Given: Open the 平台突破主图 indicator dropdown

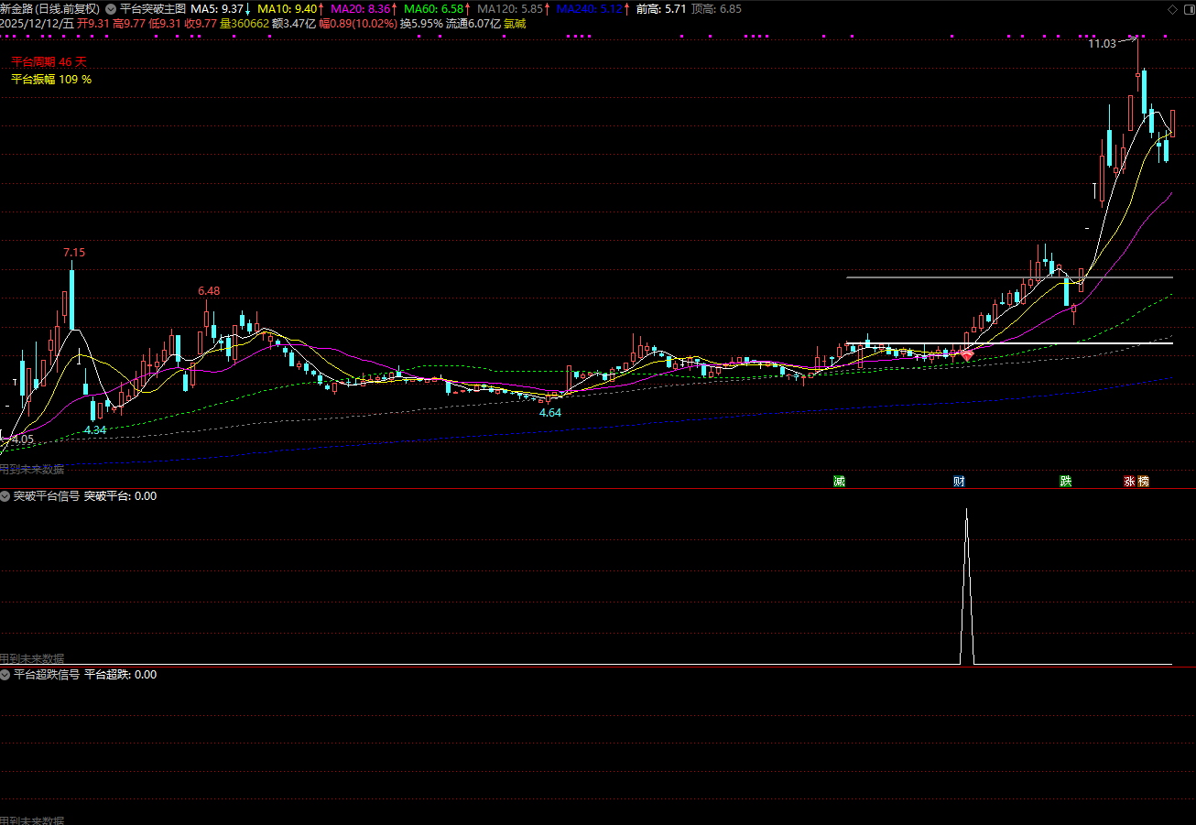Looking at the screenshot, I should coord(112,9).
